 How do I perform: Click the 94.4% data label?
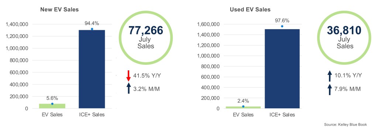[92, 23]
